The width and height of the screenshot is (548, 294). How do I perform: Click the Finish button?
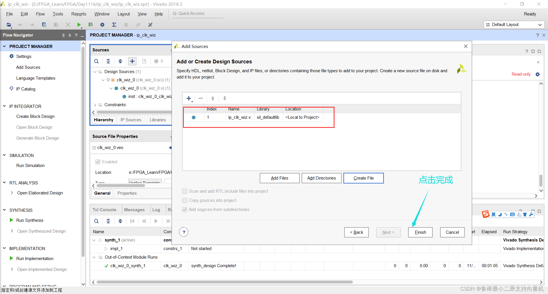point(420,232)
